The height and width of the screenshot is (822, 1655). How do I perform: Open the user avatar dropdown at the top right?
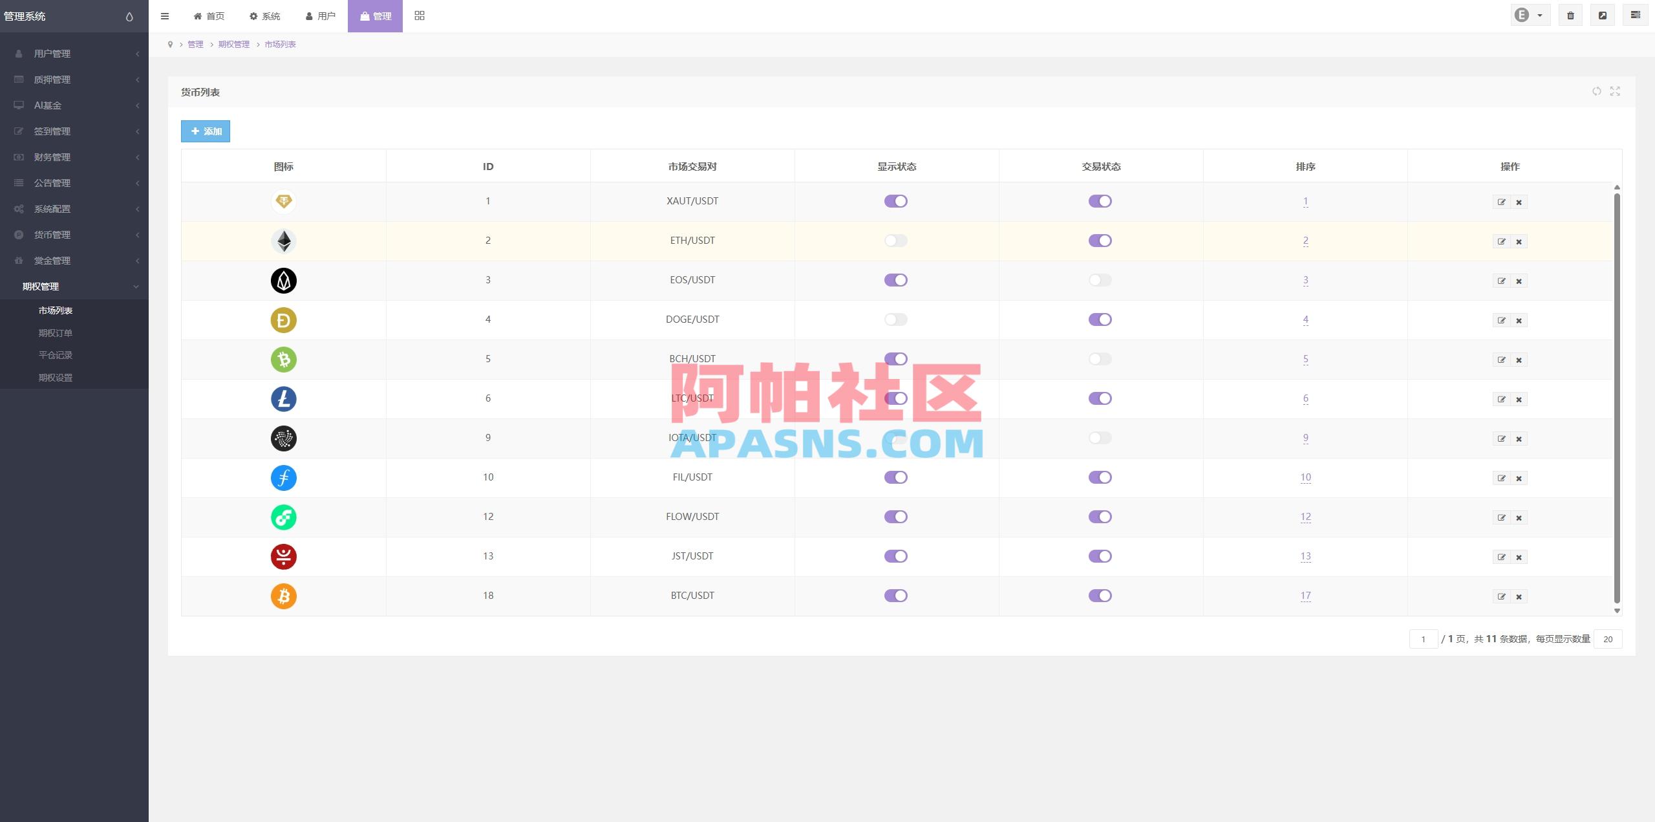(1528, 14)
